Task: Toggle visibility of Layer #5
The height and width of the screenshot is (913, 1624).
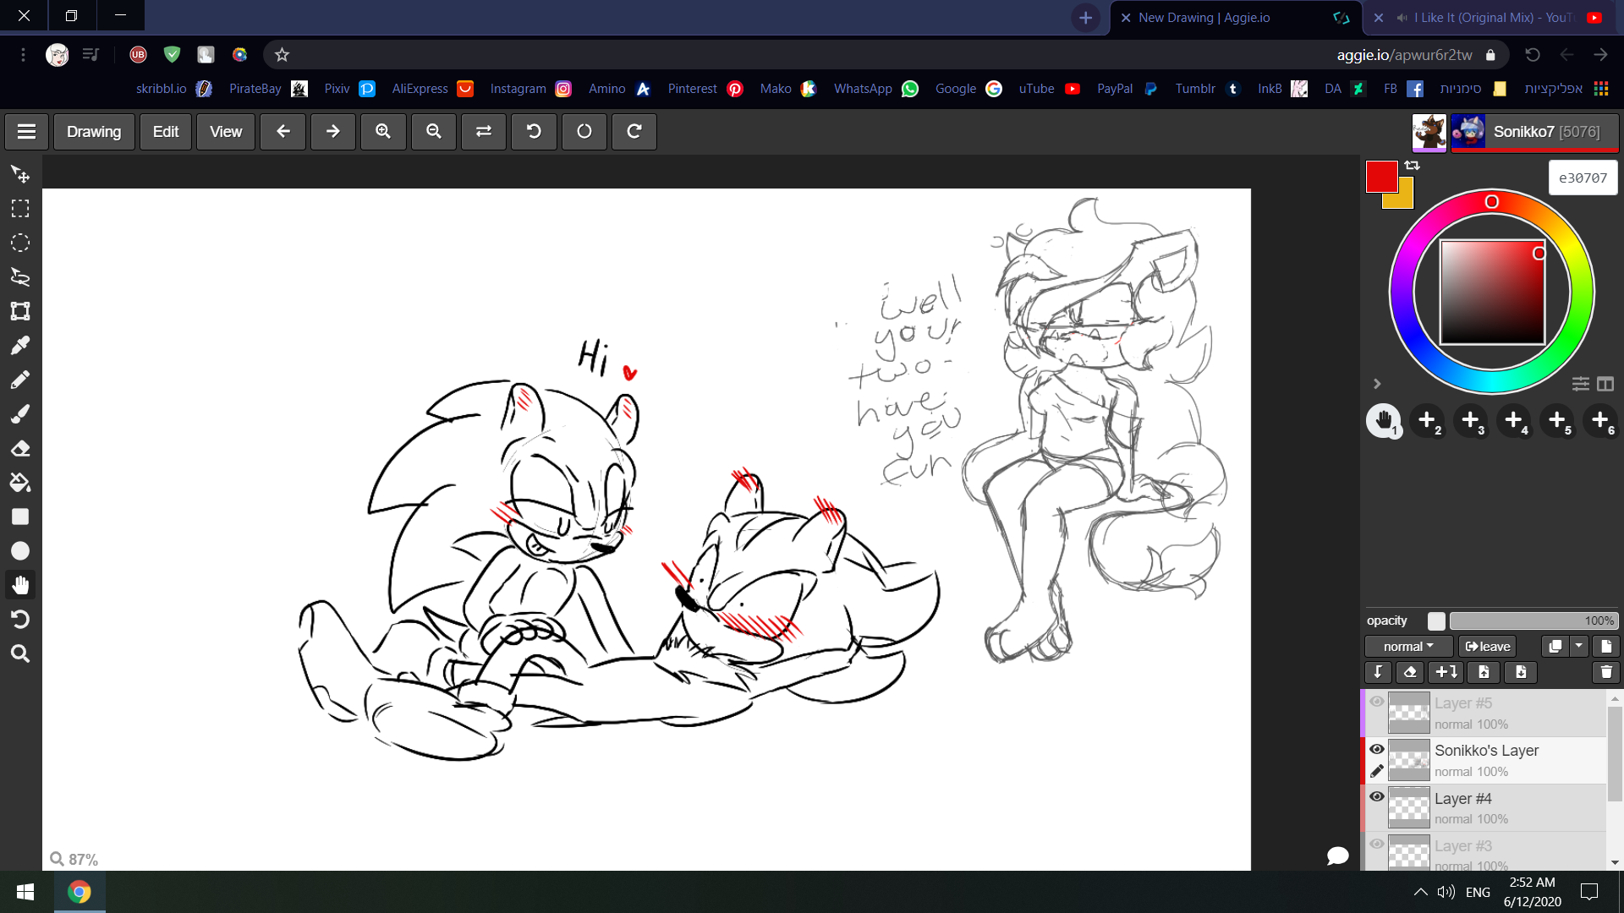Action: (x=1377, y=702)
